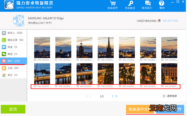
Task: Select 照片 (159) category
Action: tap(13, 61)
